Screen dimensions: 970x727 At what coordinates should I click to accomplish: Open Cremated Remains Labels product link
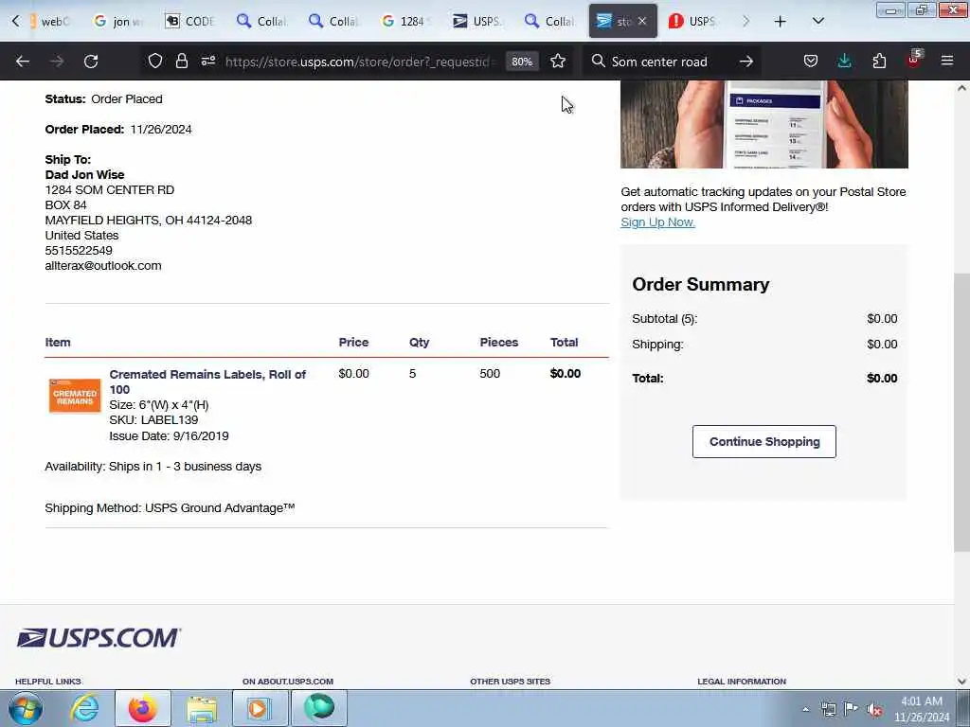coord(207,382)
